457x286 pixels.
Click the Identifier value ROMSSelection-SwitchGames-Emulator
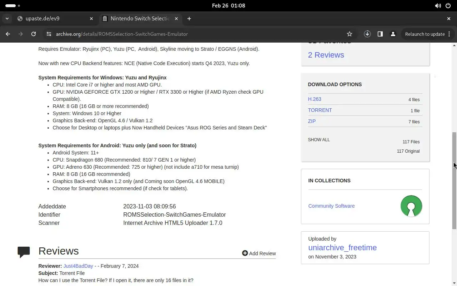tap(175, 214)
